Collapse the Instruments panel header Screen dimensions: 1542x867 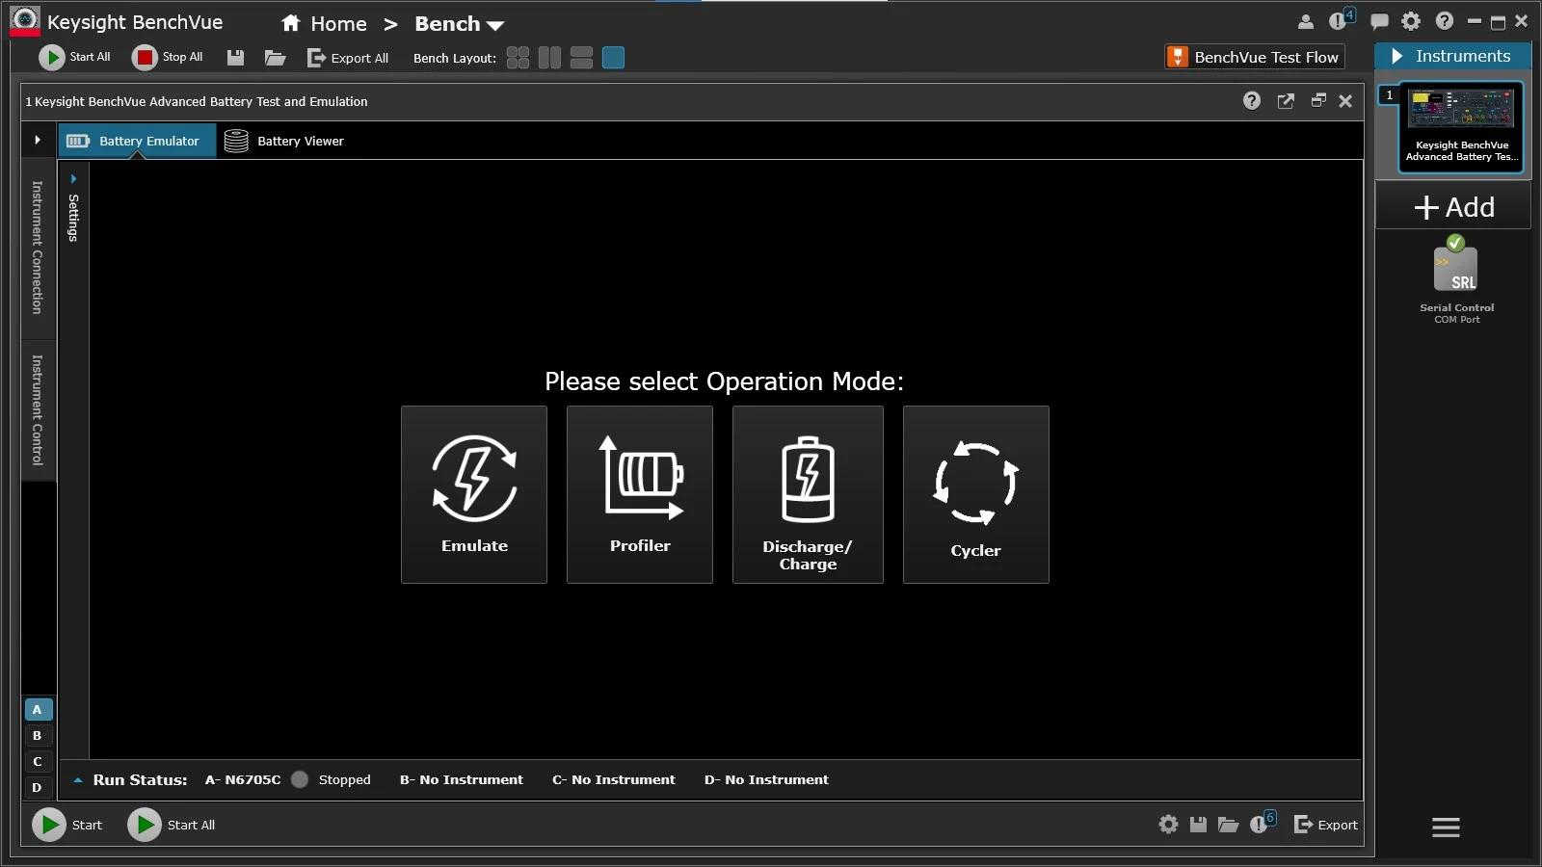1452,56
